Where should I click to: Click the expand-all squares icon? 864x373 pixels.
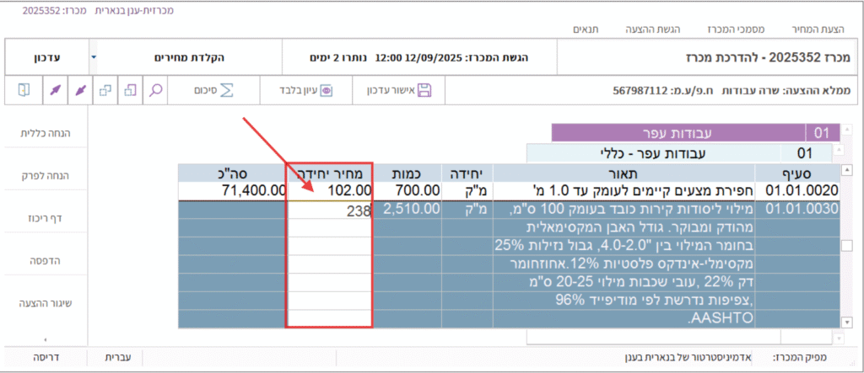(130, 90)
